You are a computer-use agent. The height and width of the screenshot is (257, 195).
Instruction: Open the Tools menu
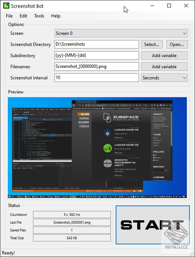[39, 16]
